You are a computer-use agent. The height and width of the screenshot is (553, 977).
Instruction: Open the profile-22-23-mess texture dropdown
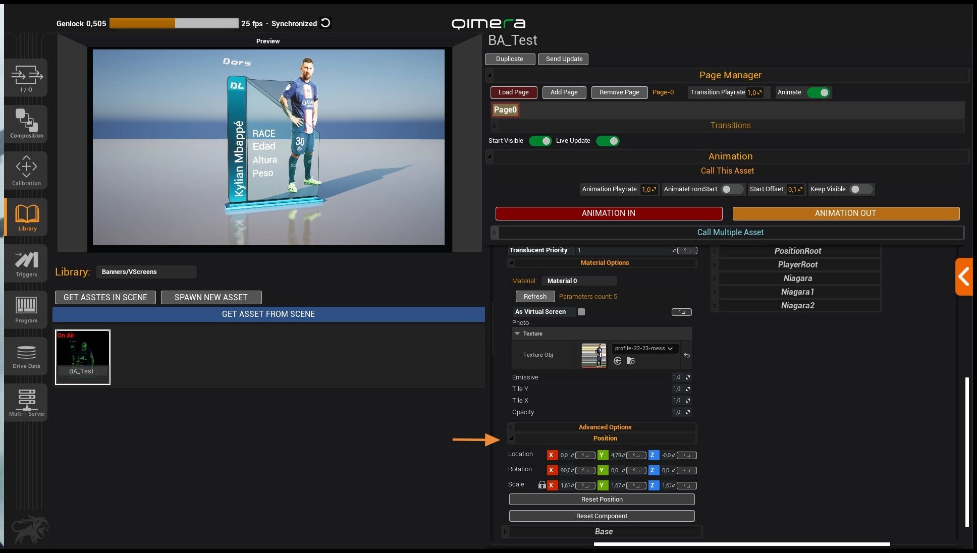point(644,348)
